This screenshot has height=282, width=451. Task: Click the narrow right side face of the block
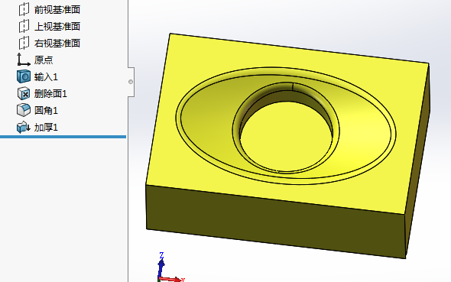point(417,161)
